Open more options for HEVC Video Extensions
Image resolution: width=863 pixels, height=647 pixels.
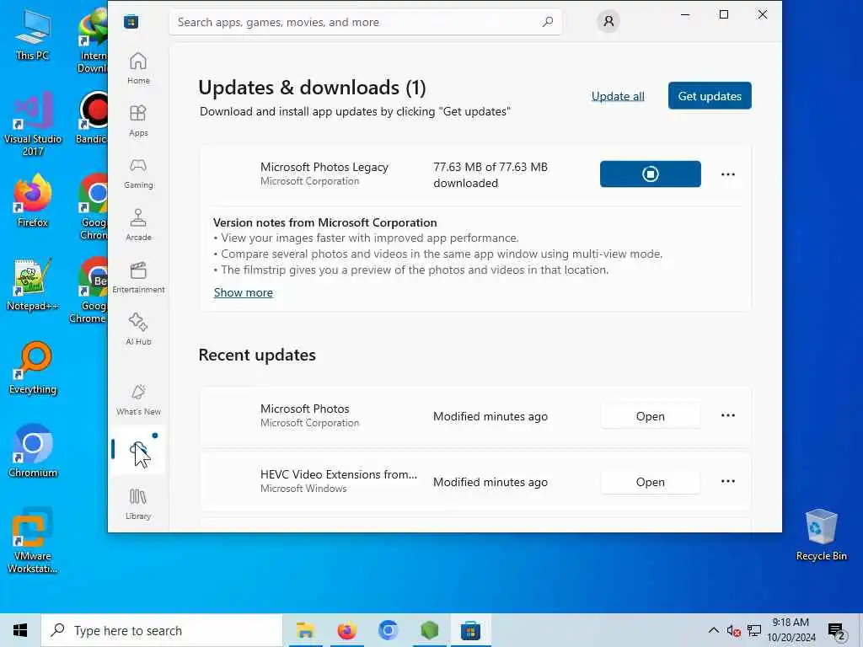click(x=727, y=481)
